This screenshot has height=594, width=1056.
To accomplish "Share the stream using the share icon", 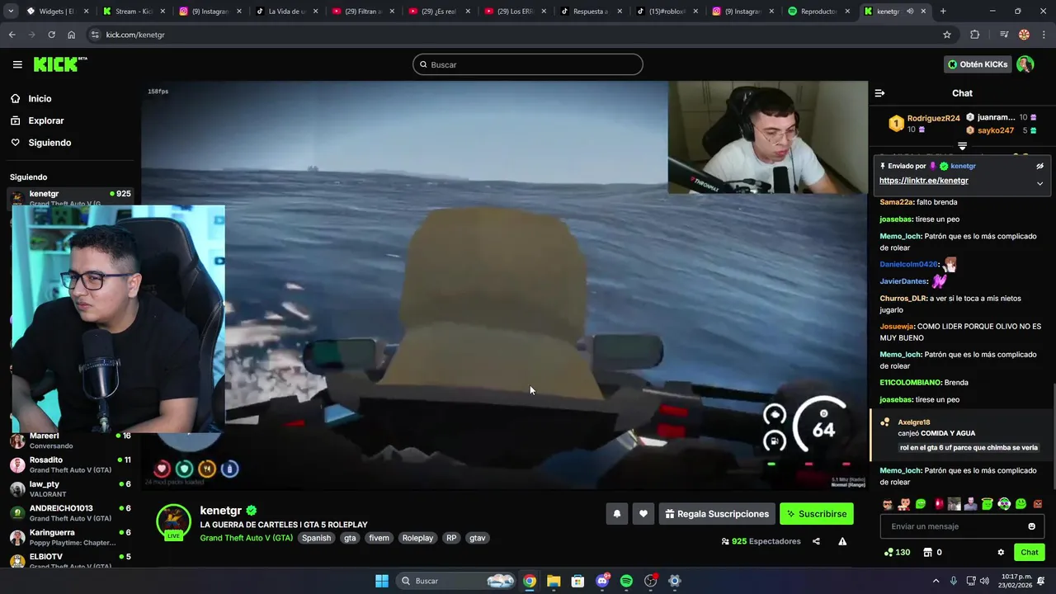I will point(816,541).
